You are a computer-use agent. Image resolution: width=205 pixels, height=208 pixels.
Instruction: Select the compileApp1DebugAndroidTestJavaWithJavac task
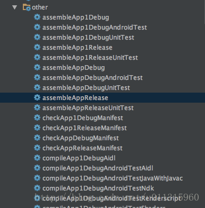pos(113,178)
